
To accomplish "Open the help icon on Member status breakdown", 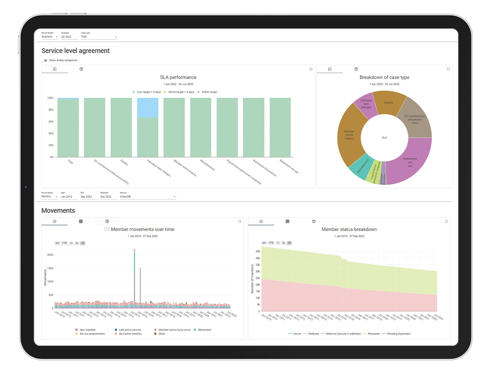I will pyautogui.click(x=314, y=221).
